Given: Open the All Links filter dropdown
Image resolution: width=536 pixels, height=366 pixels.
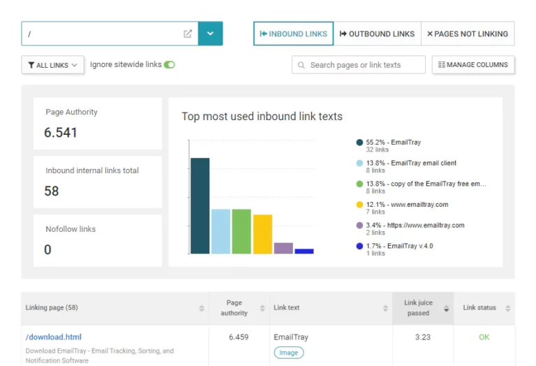Looking at the screenshot, I should [x=53, y=65].
